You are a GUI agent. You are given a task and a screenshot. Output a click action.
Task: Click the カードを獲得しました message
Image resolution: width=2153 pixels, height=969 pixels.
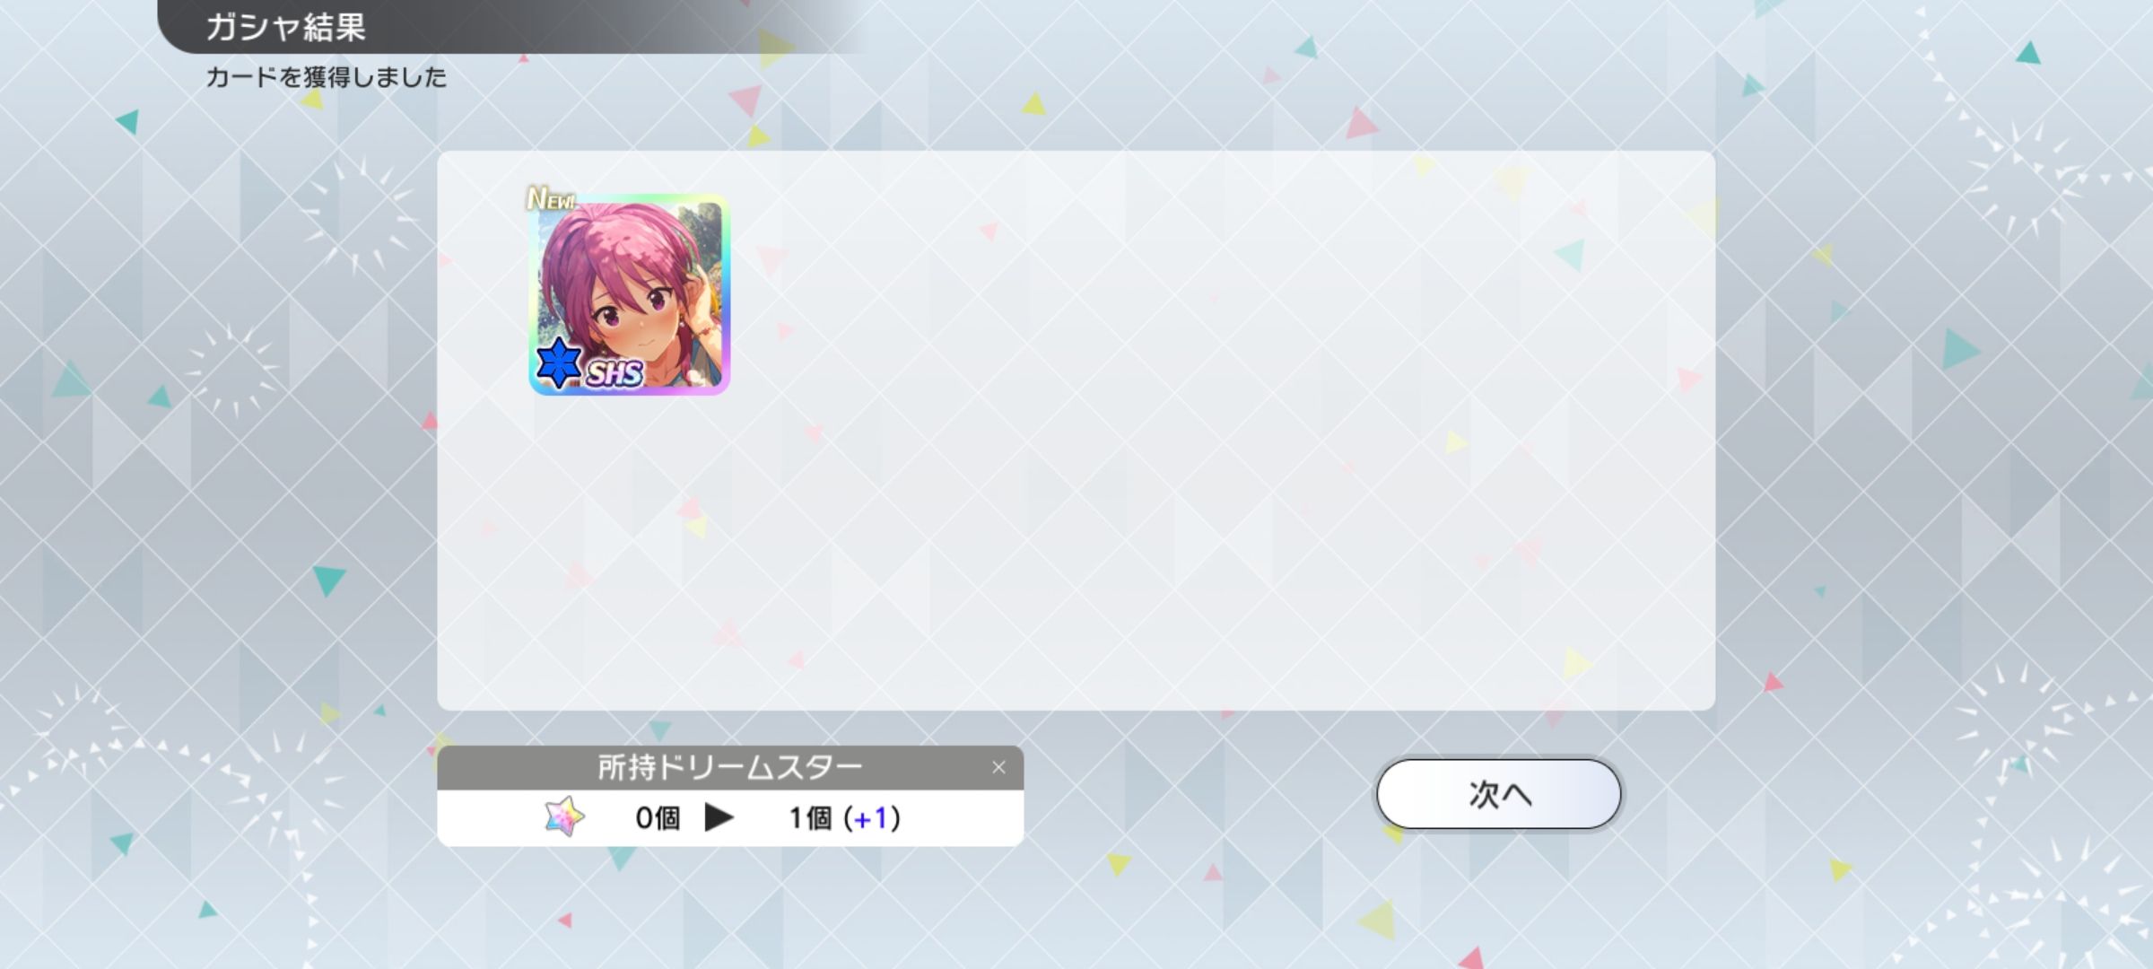(327, 77)
